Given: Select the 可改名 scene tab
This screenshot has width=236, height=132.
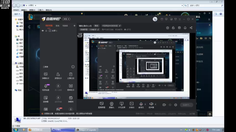Looking at the screenshot, I should pyautogui.click(x=65, y=26).
